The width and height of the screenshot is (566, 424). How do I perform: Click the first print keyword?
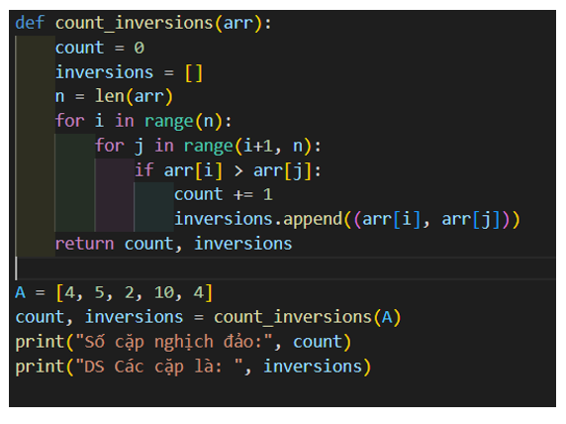[40, 343]
